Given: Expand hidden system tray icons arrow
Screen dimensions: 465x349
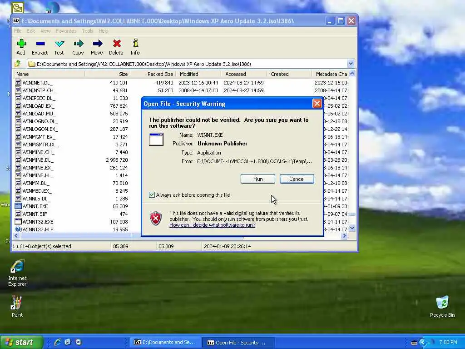Looking at the screenshot, I should pos(423,343).
